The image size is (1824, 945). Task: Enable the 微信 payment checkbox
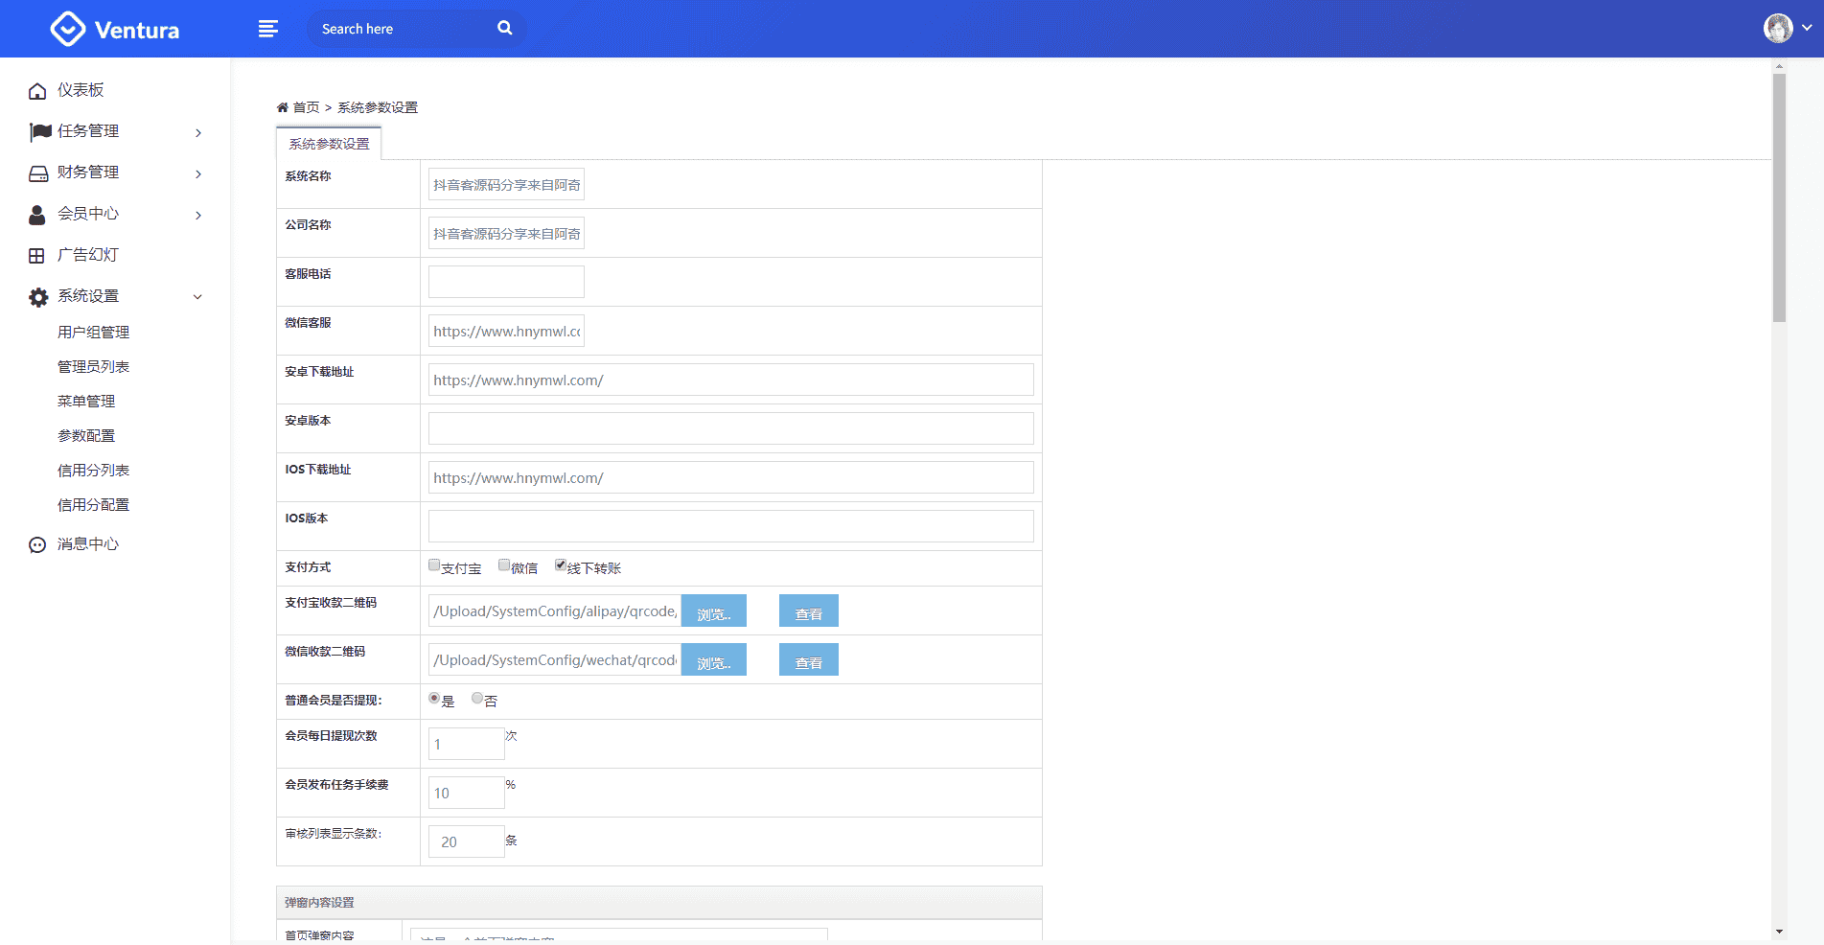tap(504, 565)
